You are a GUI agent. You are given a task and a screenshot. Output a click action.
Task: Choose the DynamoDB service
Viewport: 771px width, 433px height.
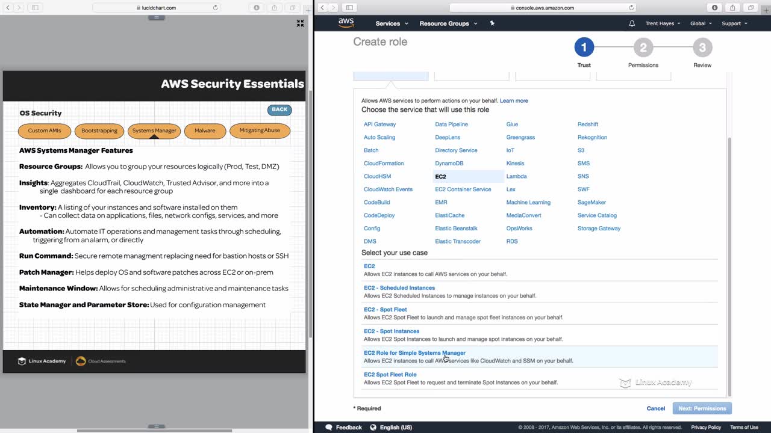(449, 164)
